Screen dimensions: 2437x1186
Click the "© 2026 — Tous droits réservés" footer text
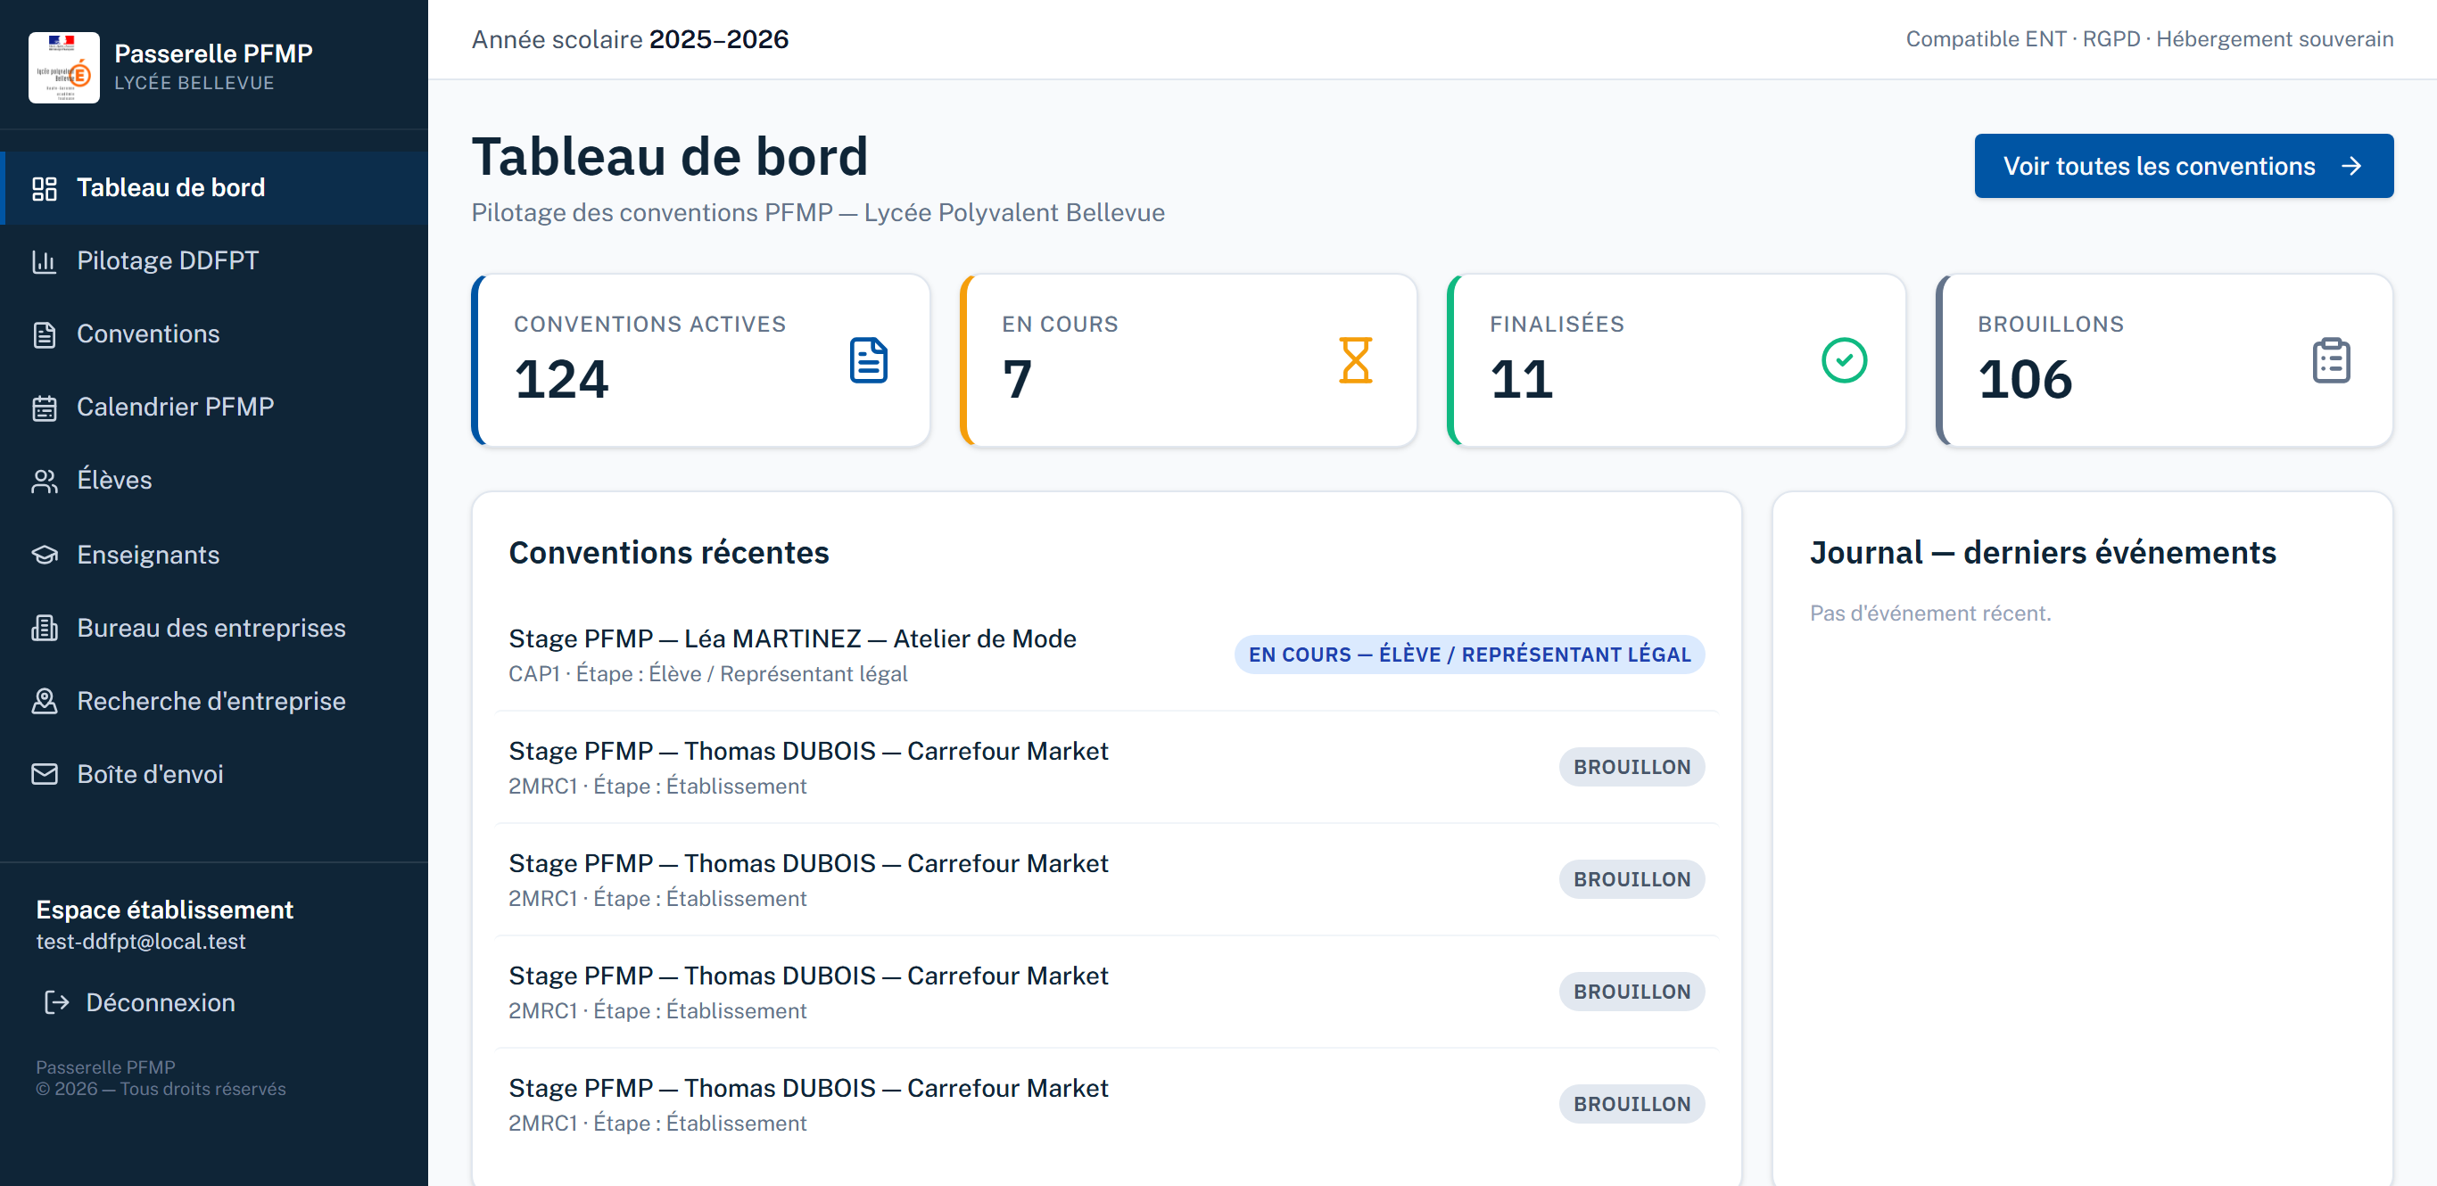161,1089
